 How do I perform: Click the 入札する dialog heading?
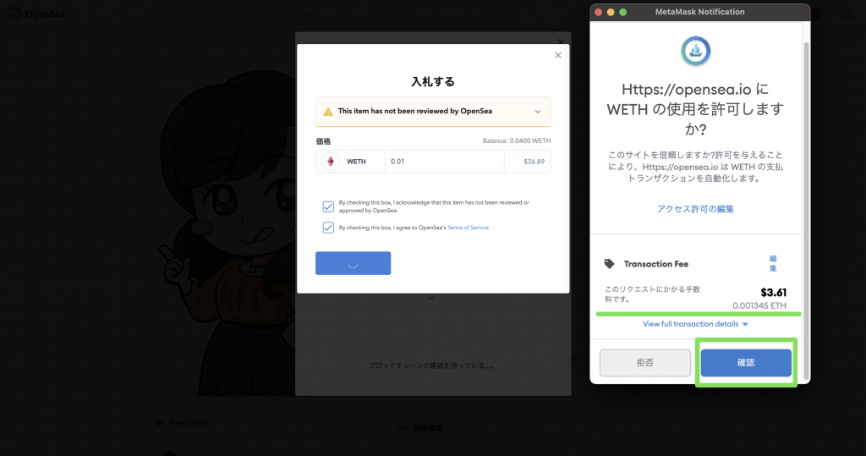coord(433,82)
